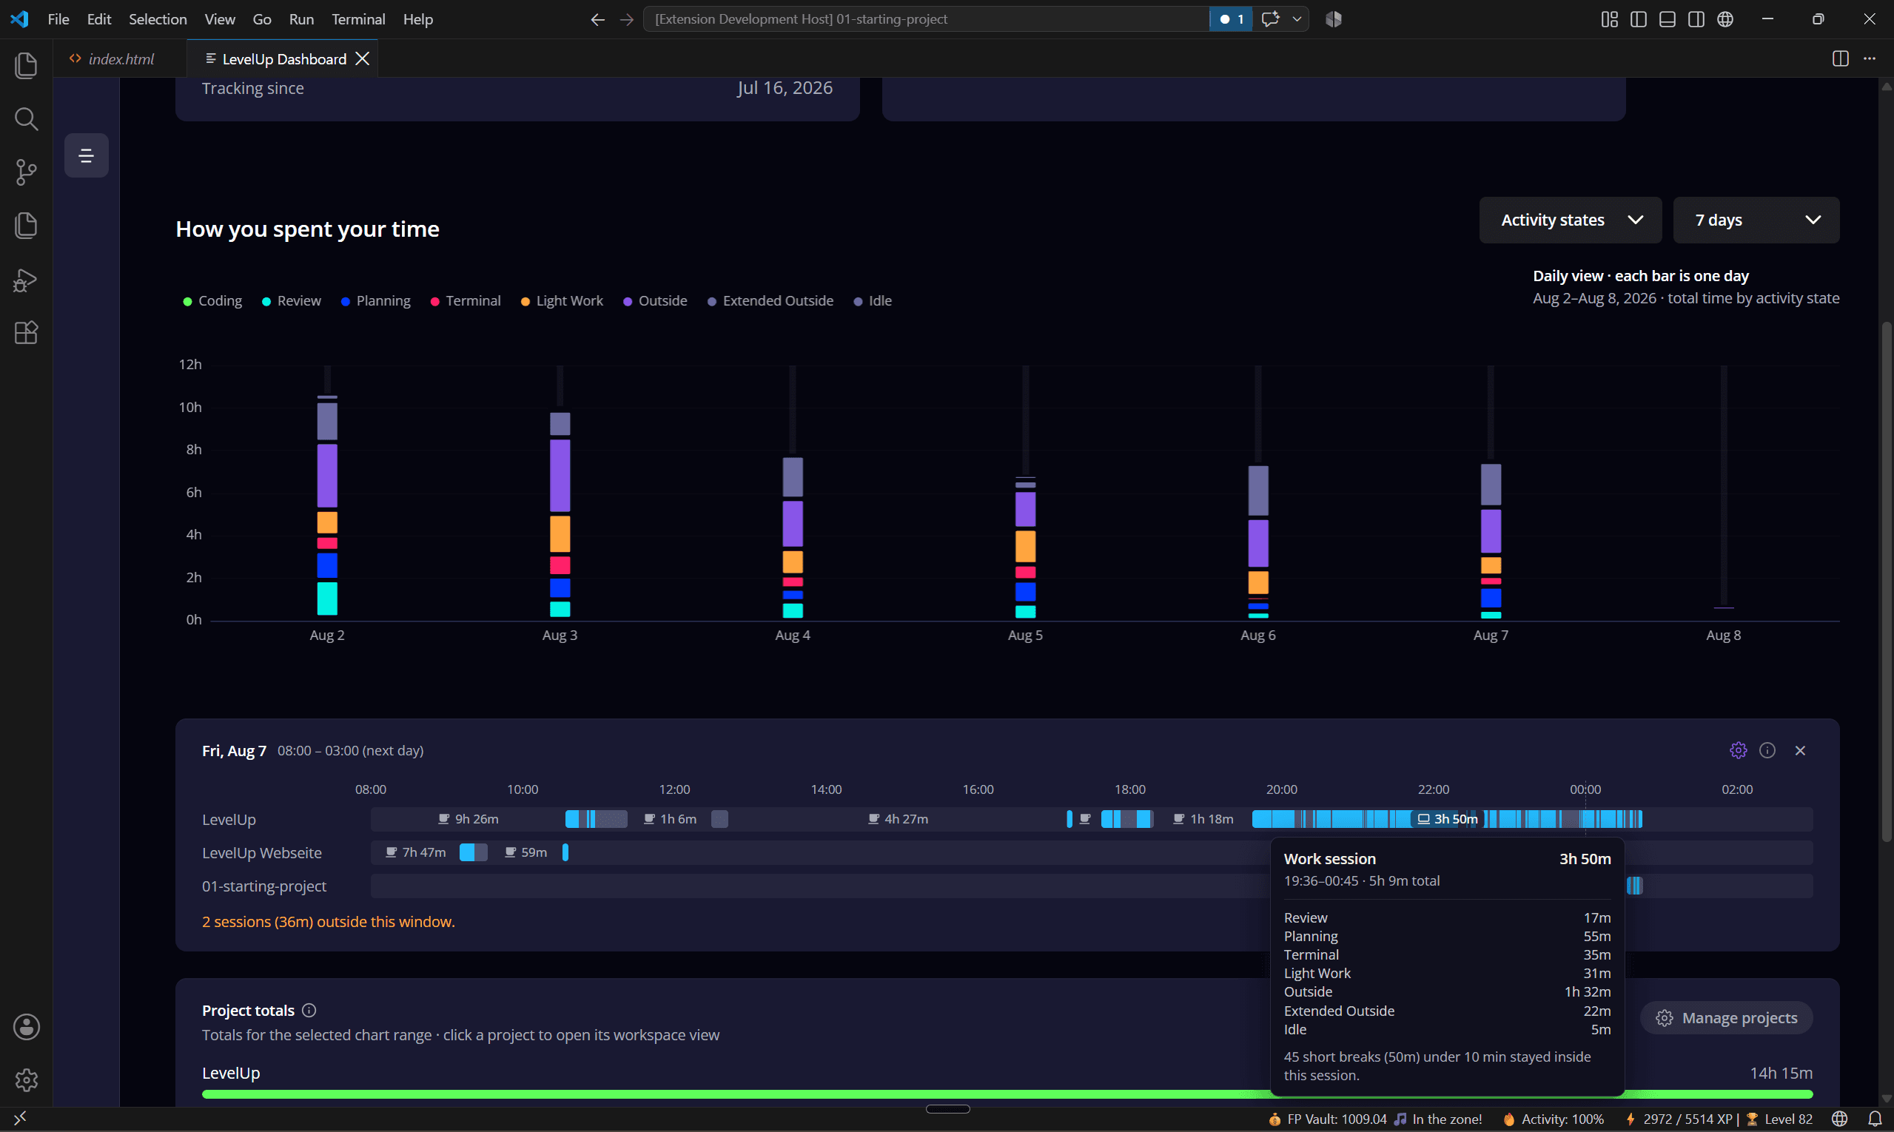The image size is (1894, 1132).
Task: Click the In the zone! status entry
Action: [x=1438, y=1119]
